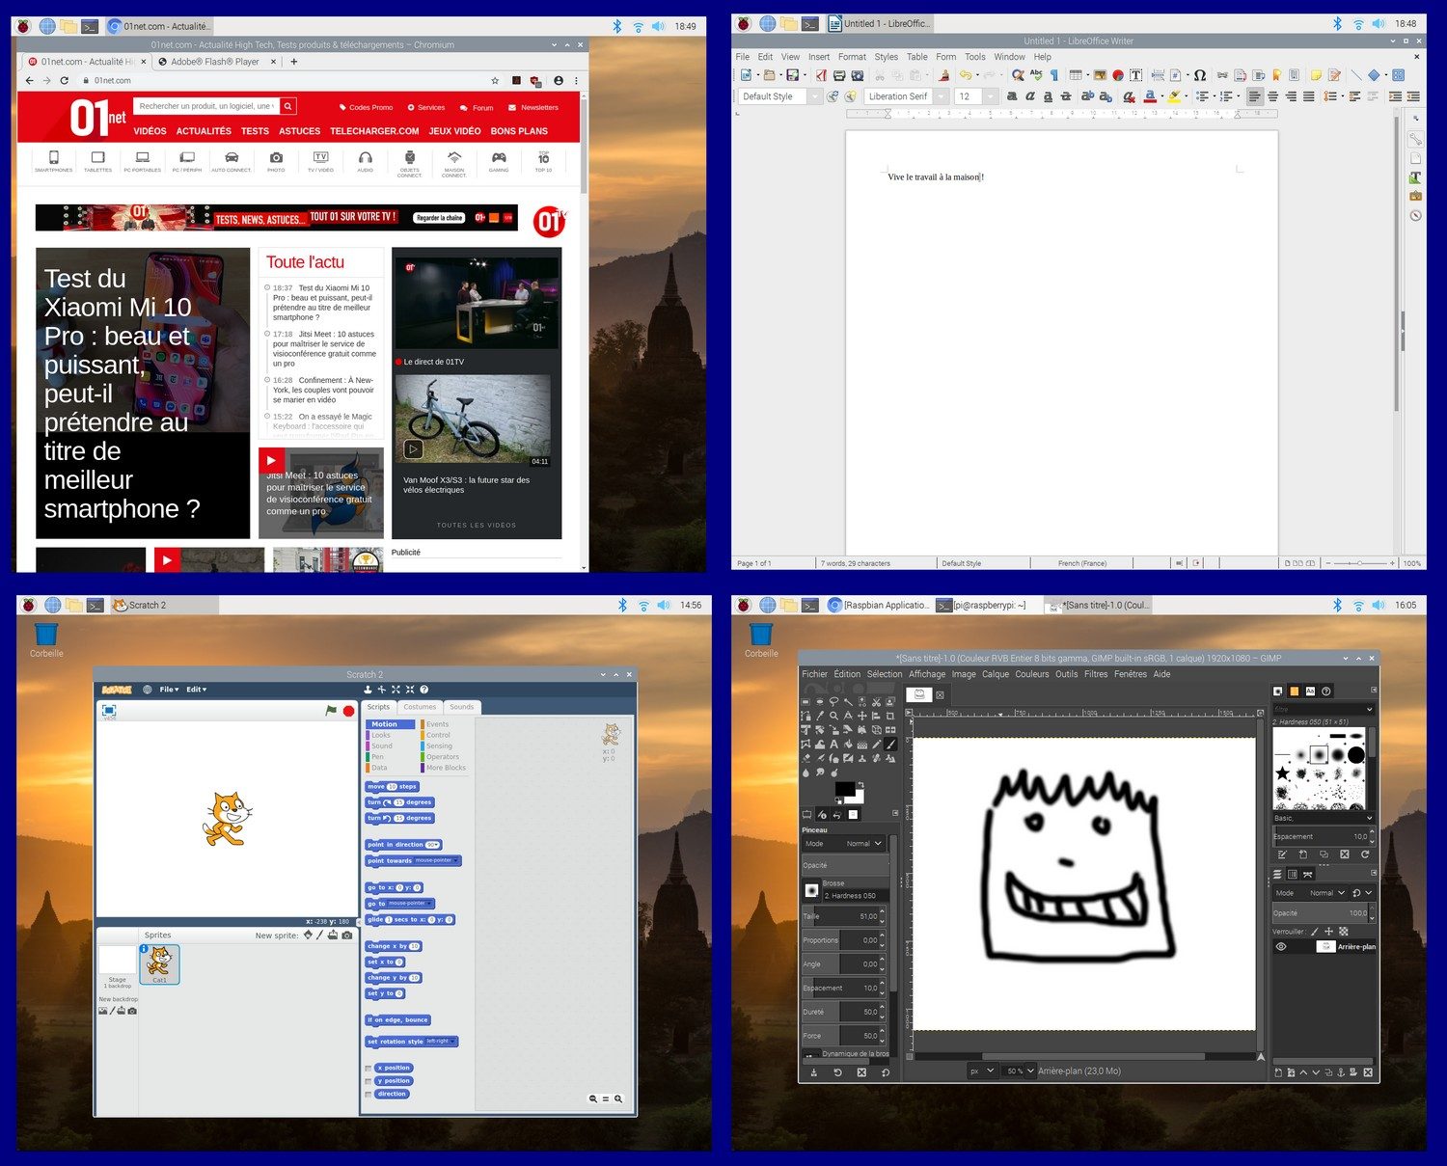Open Writer Tools menu
The image size is (1447, 1166).
975,57
